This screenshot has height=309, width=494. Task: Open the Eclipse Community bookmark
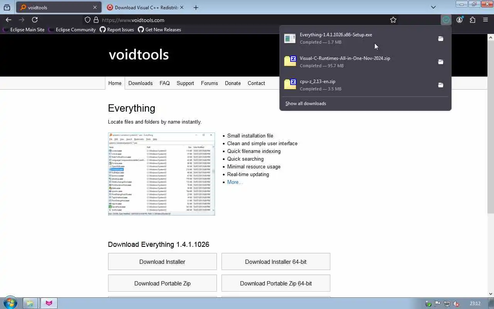coord(72,30)
